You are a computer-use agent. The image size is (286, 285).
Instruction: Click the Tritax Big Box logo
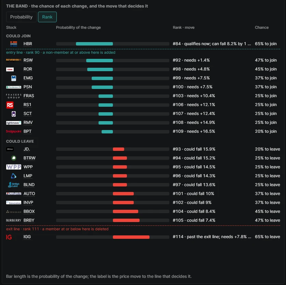coord(14,212)
